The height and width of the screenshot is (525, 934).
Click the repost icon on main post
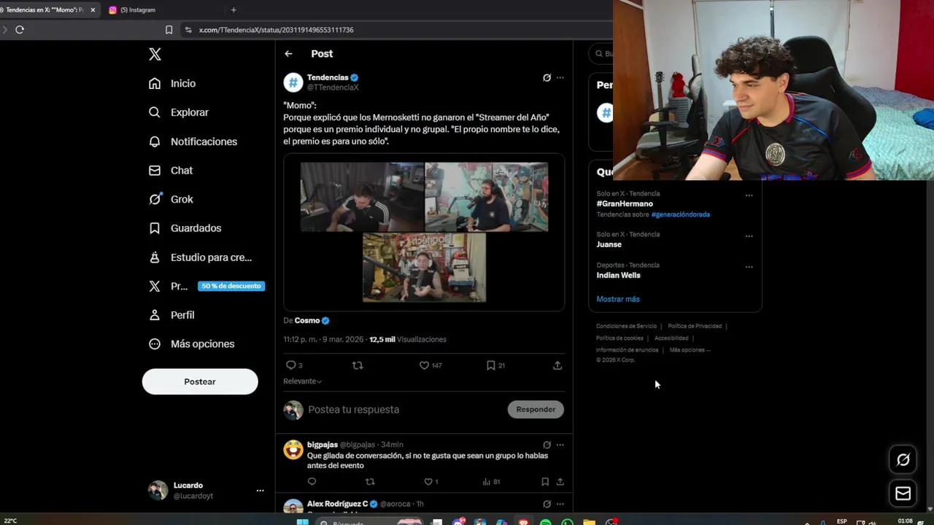[358, 365]
